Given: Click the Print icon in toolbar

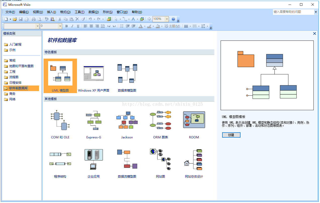Looking at the screenshot, I should [34, 19].
